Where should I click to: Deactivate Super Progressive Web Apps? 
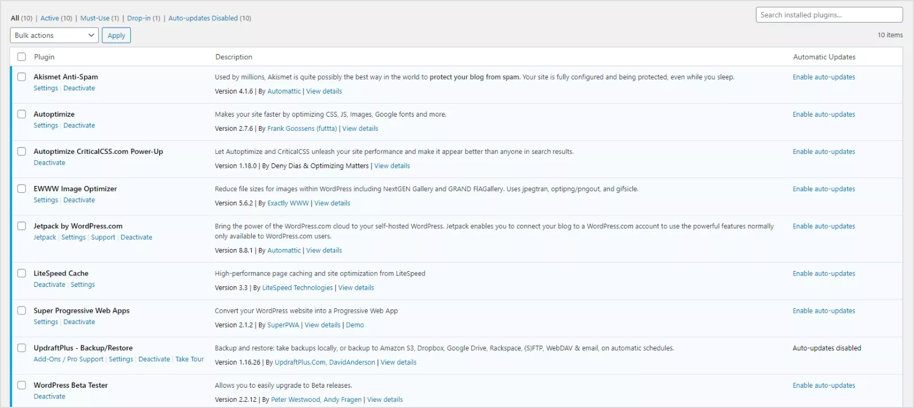click(79, 322)
